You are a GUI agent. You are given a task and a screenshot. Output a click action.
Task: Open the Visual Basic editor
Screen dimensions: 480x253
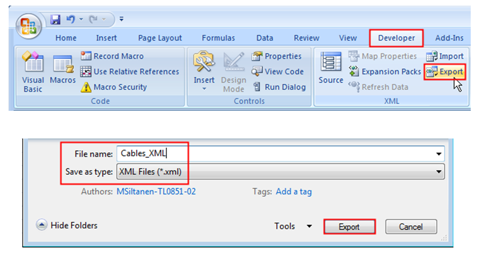pyautogui.click(x=33, y=72)
